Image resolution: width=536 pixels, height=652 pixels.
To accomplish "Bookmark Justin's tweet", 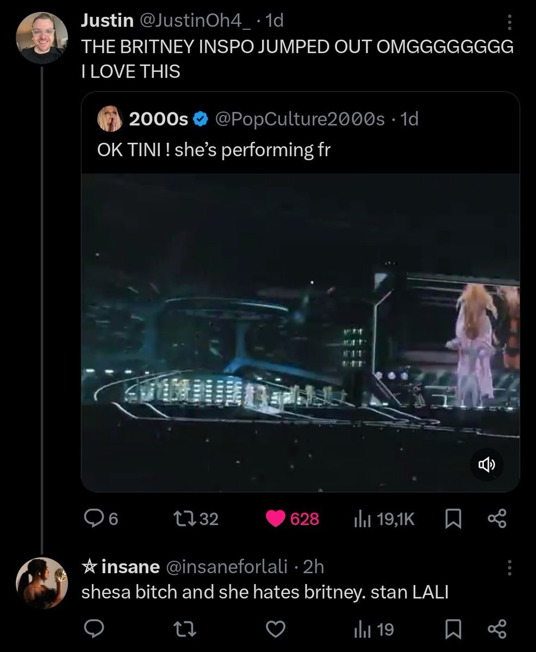I will tap(453, 519).
